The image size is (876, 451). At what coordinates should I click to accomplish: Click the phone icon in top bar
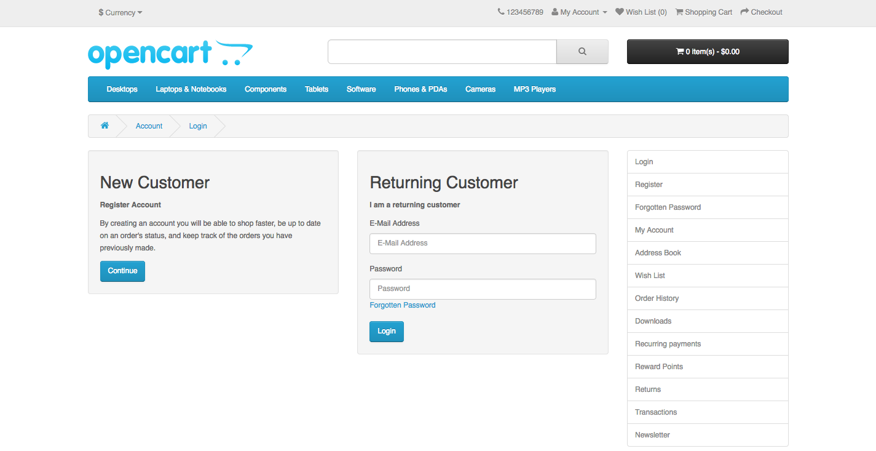(501, 12)
